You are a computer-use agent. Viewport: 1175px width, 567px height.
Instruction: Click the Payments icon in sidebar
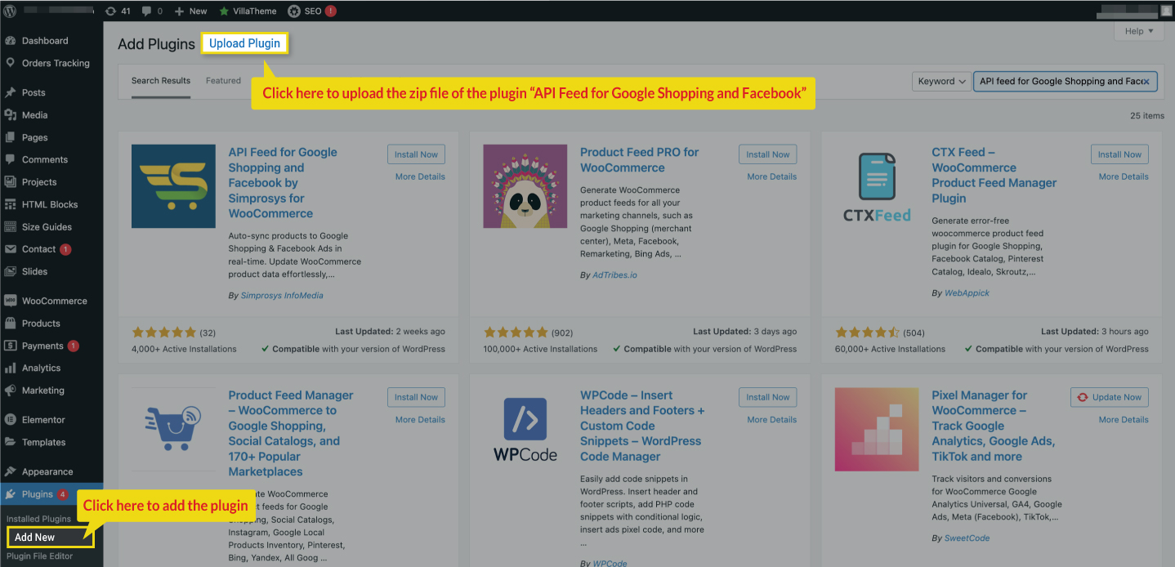pos(11,346)
